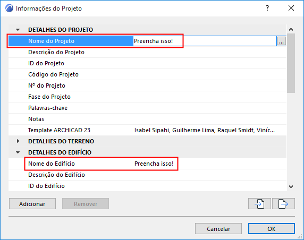Image resolution: width=304 pixels, height=240 pixels.
Task: Select the Template ARCHICAD 23 row
Action: 147,130
